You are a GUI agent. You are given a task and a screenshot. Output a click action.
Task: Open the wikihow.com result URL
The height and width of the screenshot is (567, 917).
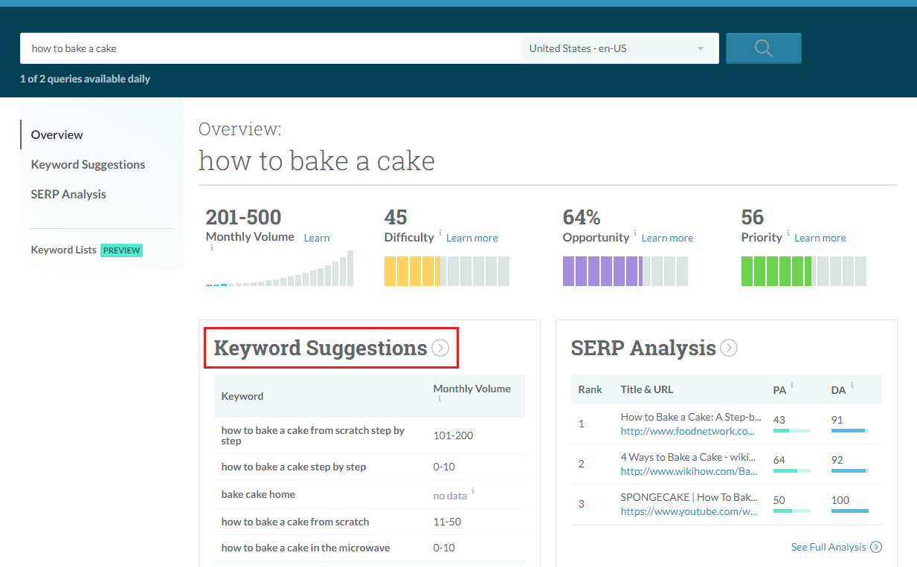pyautogui.click(x=689, y=471)
